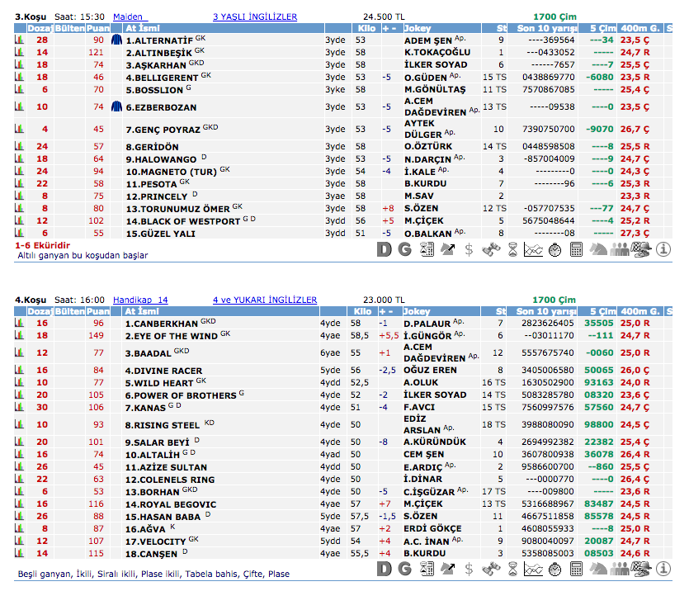Click the Puan column header in race 4

coord(98,311)
